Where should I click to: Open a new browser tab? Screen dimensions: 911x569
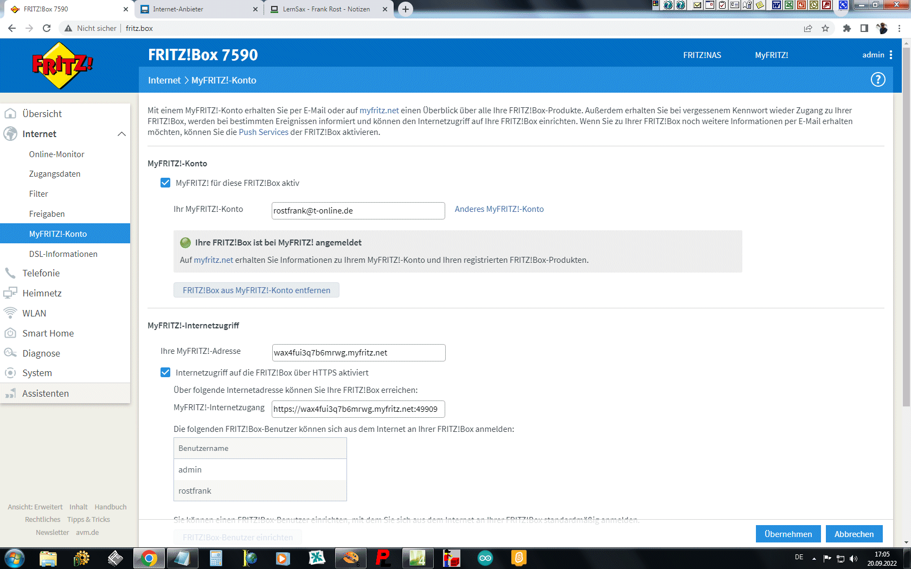click(x=405, y=9)
